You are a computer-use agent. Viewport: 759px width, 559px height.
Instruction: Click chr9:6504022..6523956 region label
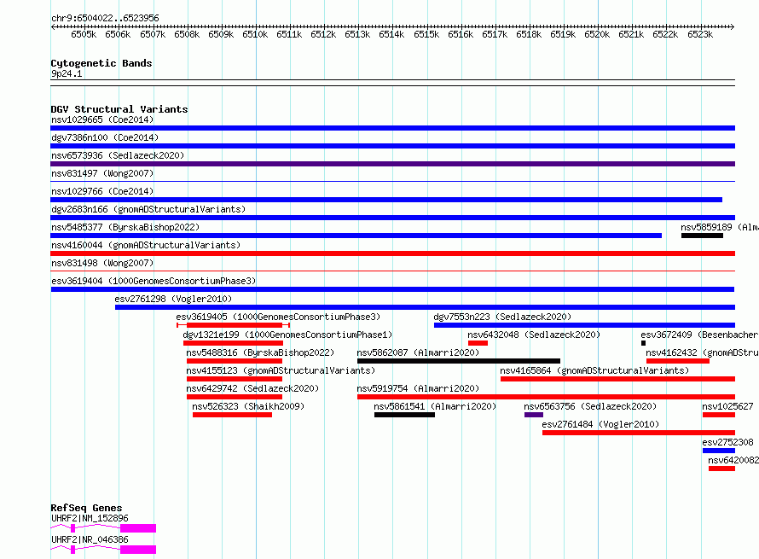pos(105,18)
